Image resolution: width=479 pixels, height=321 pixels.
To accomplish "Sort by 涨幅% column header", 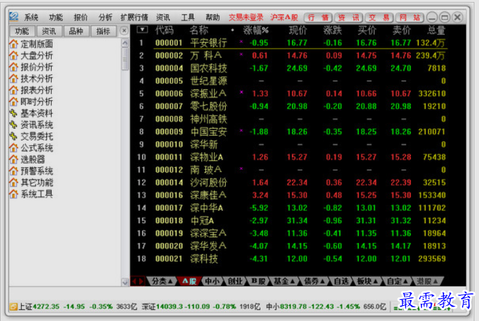I will click(x=256, y=30).
